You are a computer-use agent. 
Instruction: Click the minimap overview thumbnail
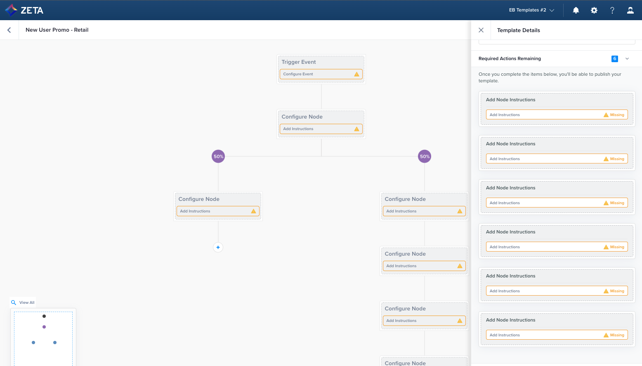tap(43, 338)
